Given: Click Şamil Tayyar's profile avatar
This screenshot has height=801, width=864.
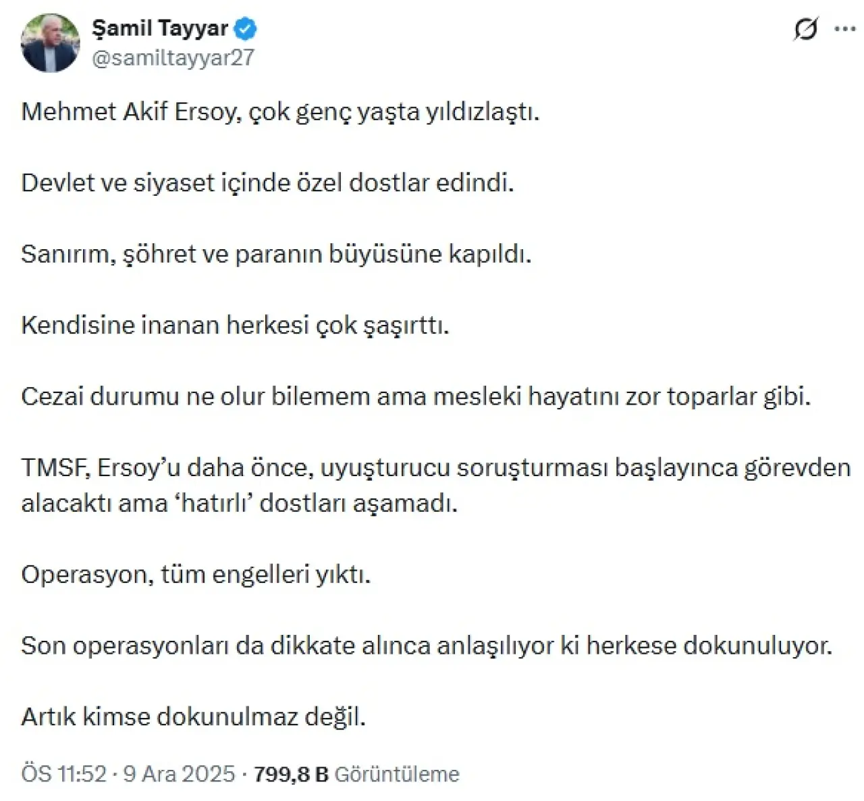Looking at the screenshot, I should 50,43.
